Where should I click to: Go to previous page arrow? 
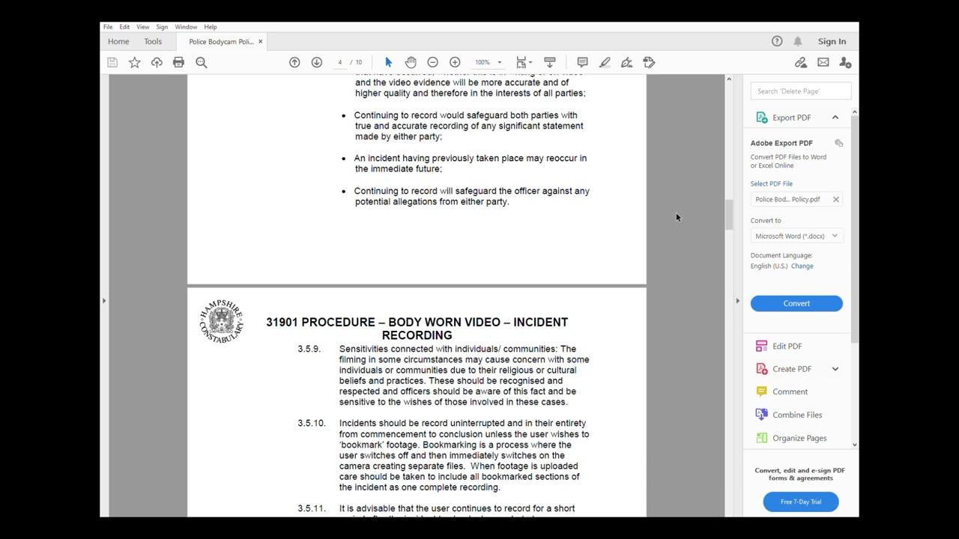[x=294, y=62]
